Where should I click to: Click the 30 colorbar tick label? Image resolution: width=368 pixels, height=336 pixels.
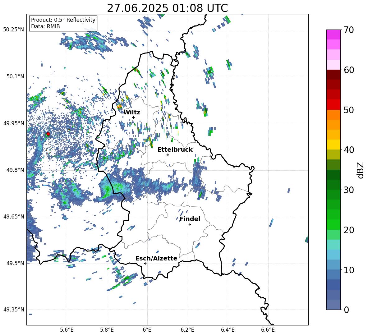click(349, 190)
